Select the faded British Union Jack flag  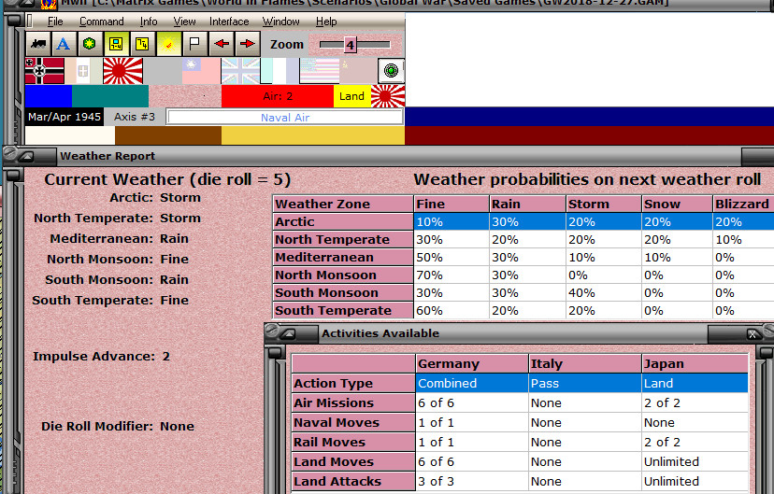click(240, 70)
